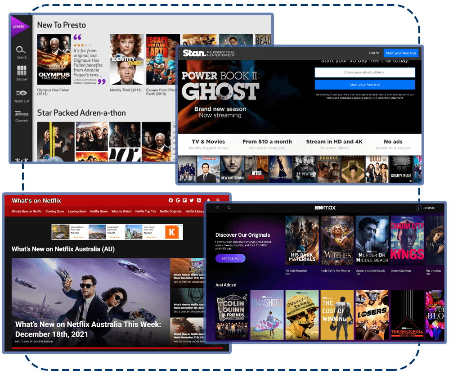Open the What's New on Netflix menu item

(27, 211)
